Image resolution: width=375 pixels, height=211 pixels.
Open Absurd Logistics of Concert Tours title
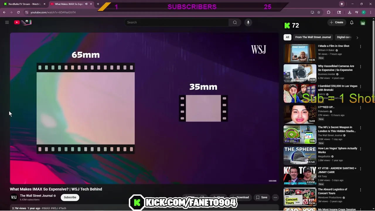(x=333, y=191)
